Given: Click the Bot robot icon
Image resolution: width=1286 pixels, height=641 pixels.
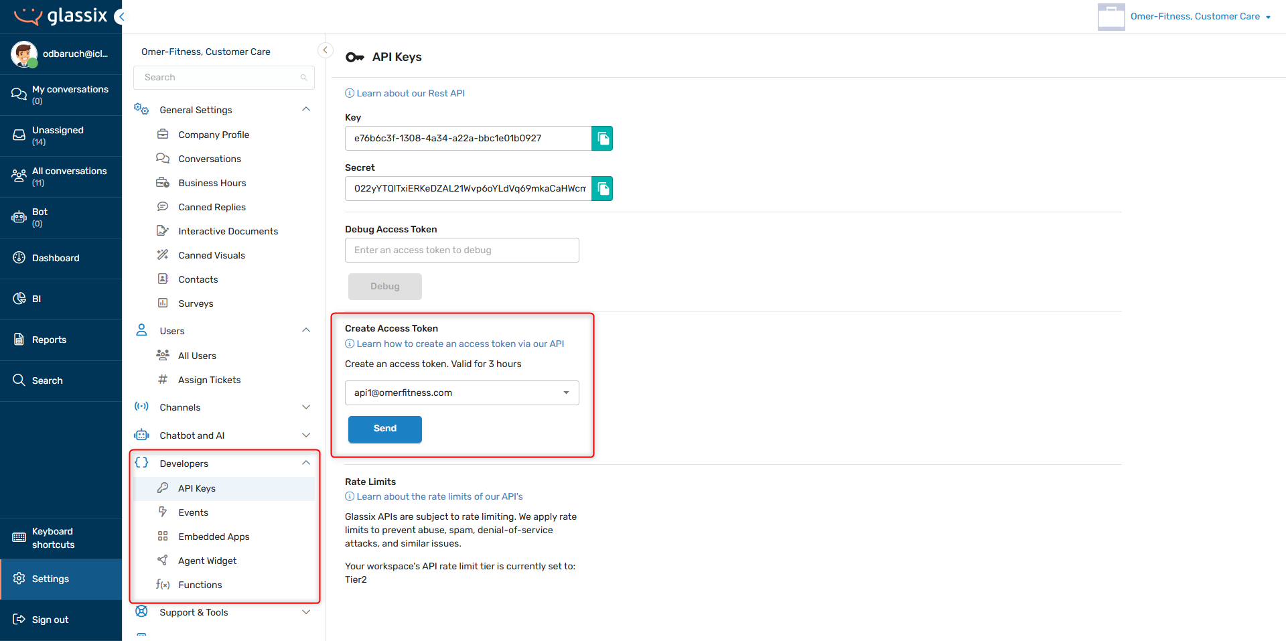Looking at the screenshot, I should coord(19,217).
